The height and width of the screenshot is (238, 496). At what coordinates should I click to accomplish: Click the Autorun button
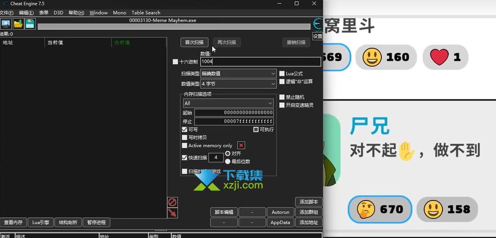click(x=280, y=212)
